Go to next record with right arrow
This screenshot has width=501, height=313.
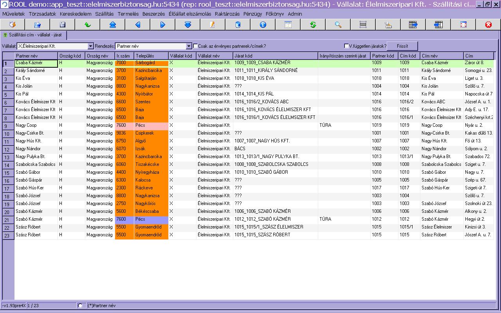pyautogui.click(x=163, y=25)
